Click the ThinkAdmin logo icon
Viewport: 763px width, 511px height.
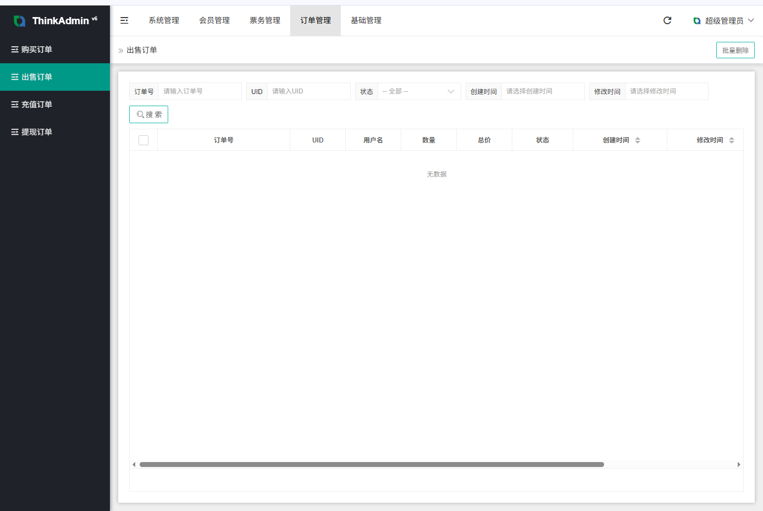(20, 21)
